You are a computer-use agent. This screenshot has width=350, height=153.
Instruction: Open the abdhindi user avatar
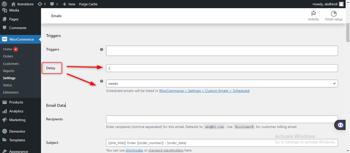click(x=341, y=4)
